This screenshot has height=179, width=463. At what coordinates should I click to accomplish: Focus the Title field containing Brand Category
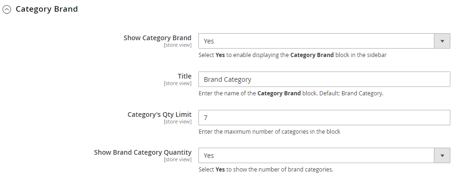(x=324, y=79)
